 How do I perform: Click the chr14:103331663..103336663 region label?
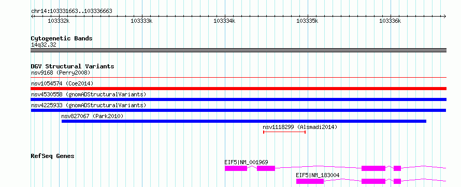[x=71, y=11]
